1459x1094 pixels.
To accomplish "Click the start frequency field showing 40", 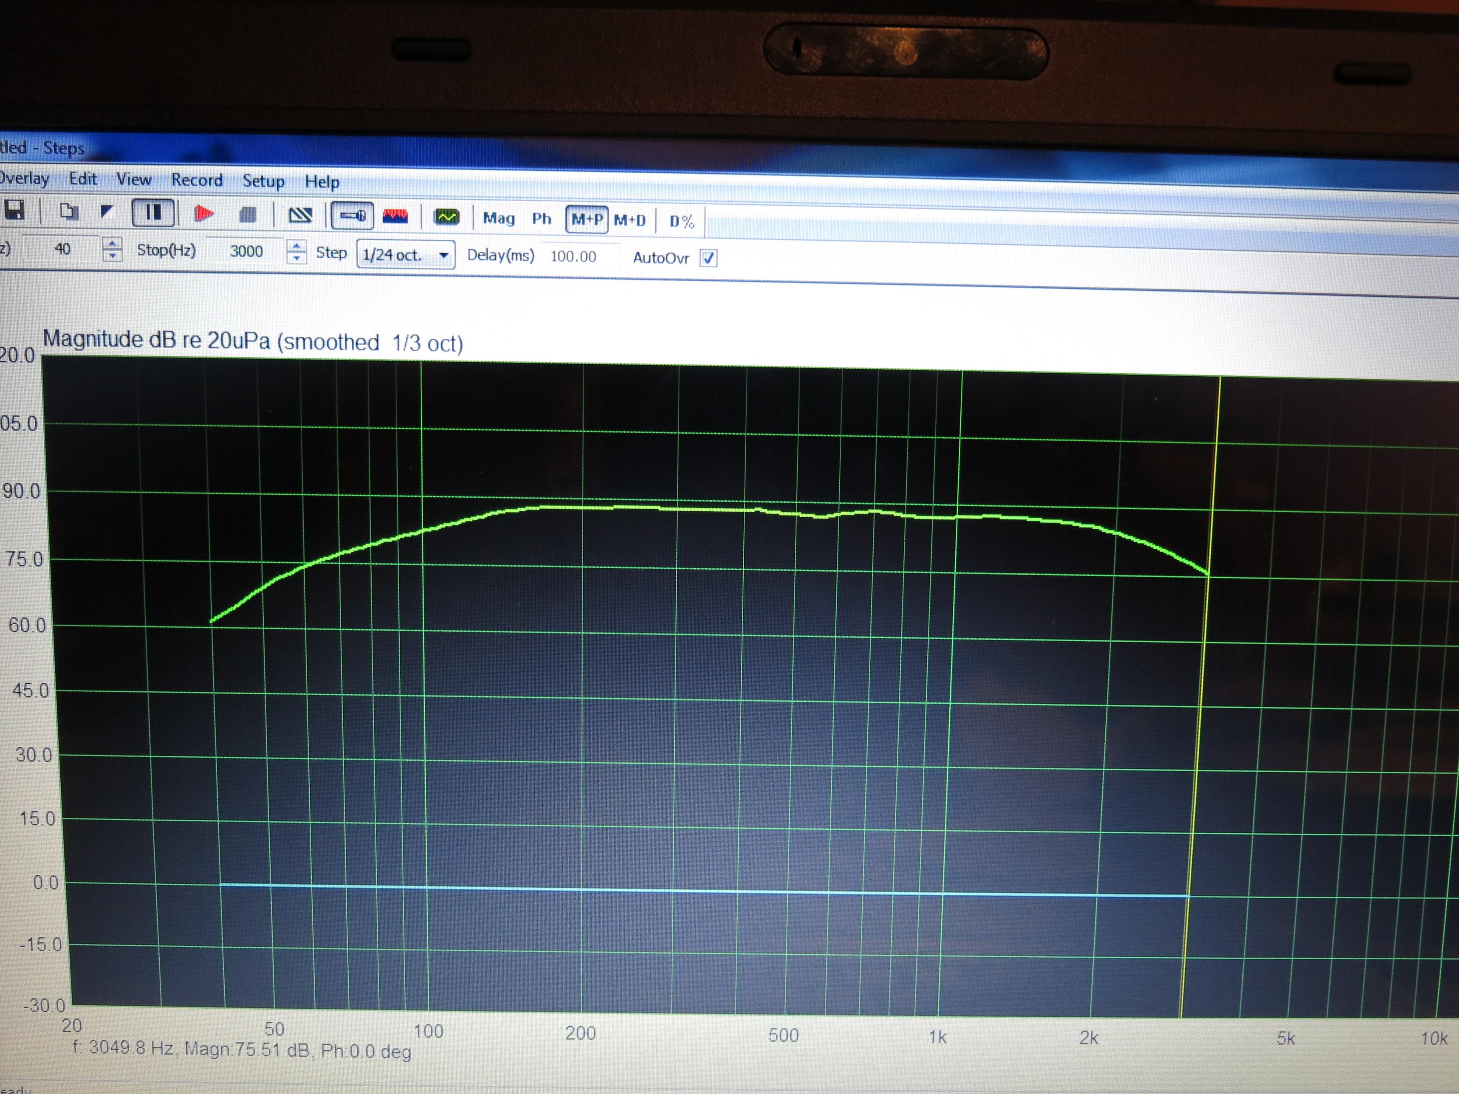I will coord(61,248).
